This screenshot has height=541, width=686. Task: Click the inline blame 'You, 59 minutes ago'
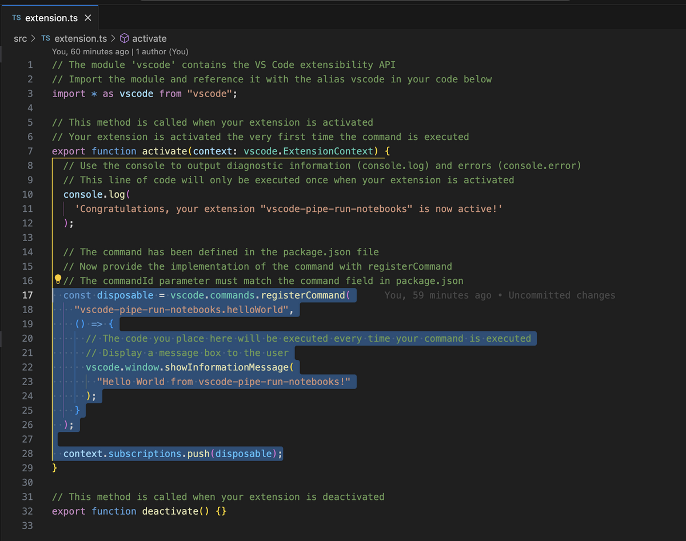[x=438, y=295]
